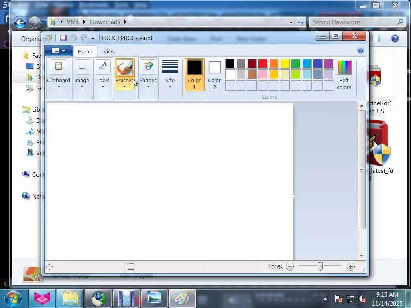Viewport: 411px width, 308px height.
Task: Pick the black color swatch
Action: tap(230, 64)
